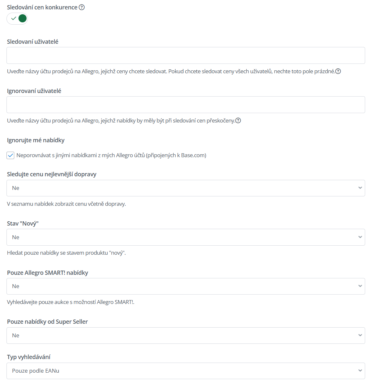The width and height of the screenshot is (370, 384).
Task: Open the Pouze Allegro SMART! nabídky dropdown
Action: 186,286
